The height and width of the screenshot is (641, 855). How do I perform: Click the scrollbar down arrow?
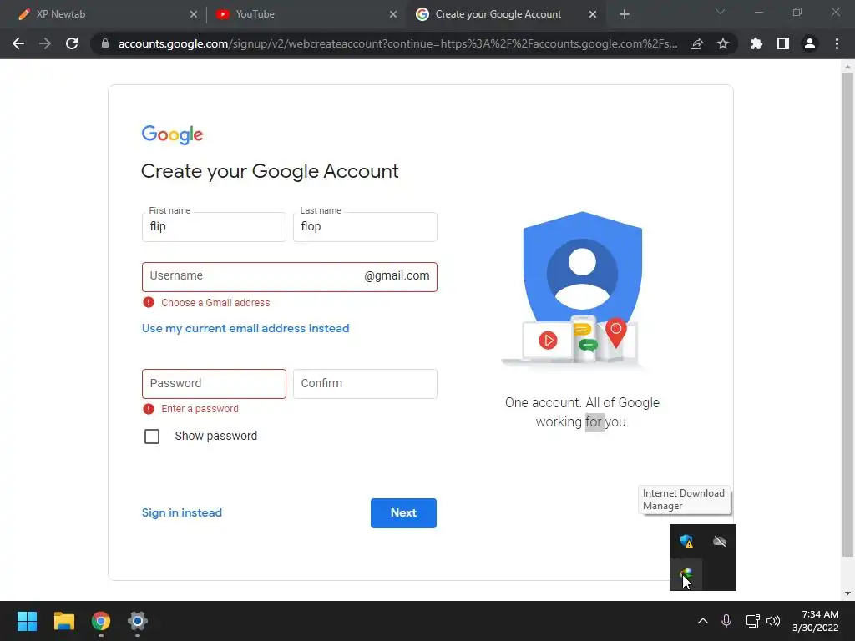click(847, 593)
